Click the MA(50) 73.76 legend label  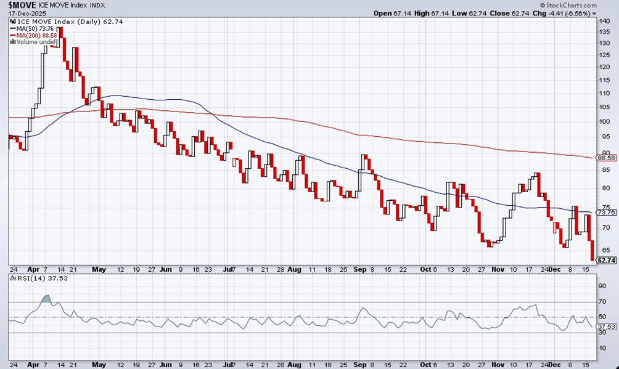[35, 29]
